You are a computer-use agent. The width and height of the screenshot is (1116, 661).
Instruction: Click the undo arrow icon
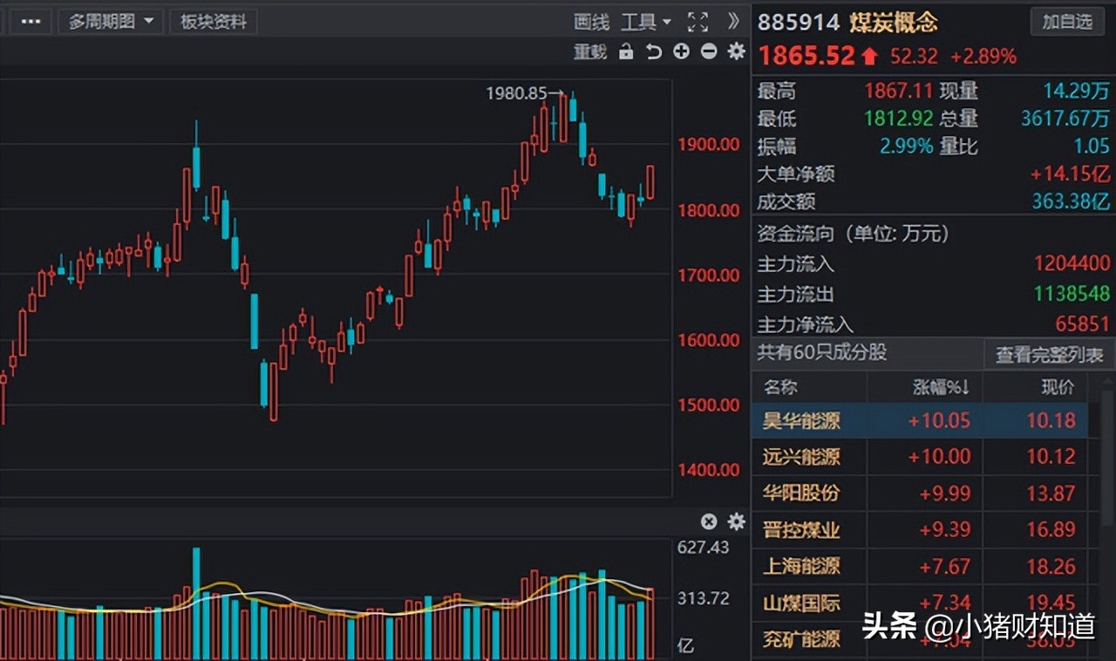point(652,52)
